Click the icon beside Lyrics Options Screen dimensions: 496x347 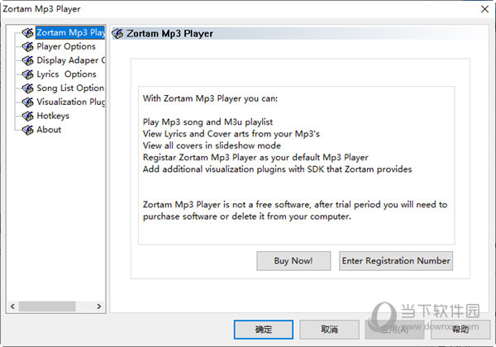tap(28, 74)
